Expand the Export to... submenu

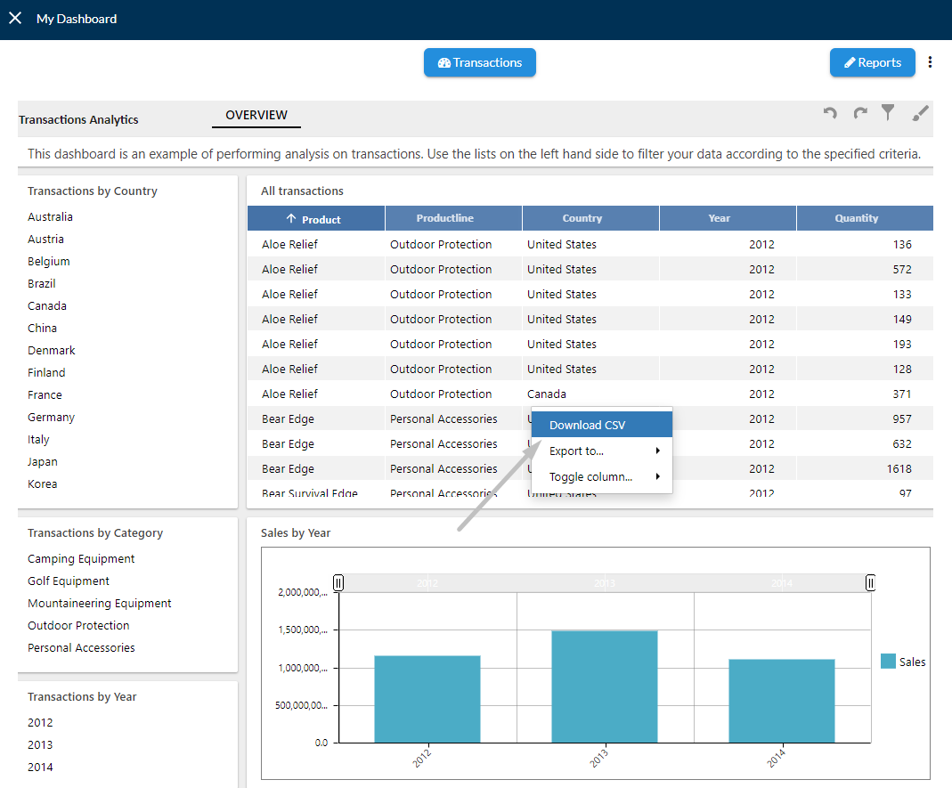[x=602, y=451]
